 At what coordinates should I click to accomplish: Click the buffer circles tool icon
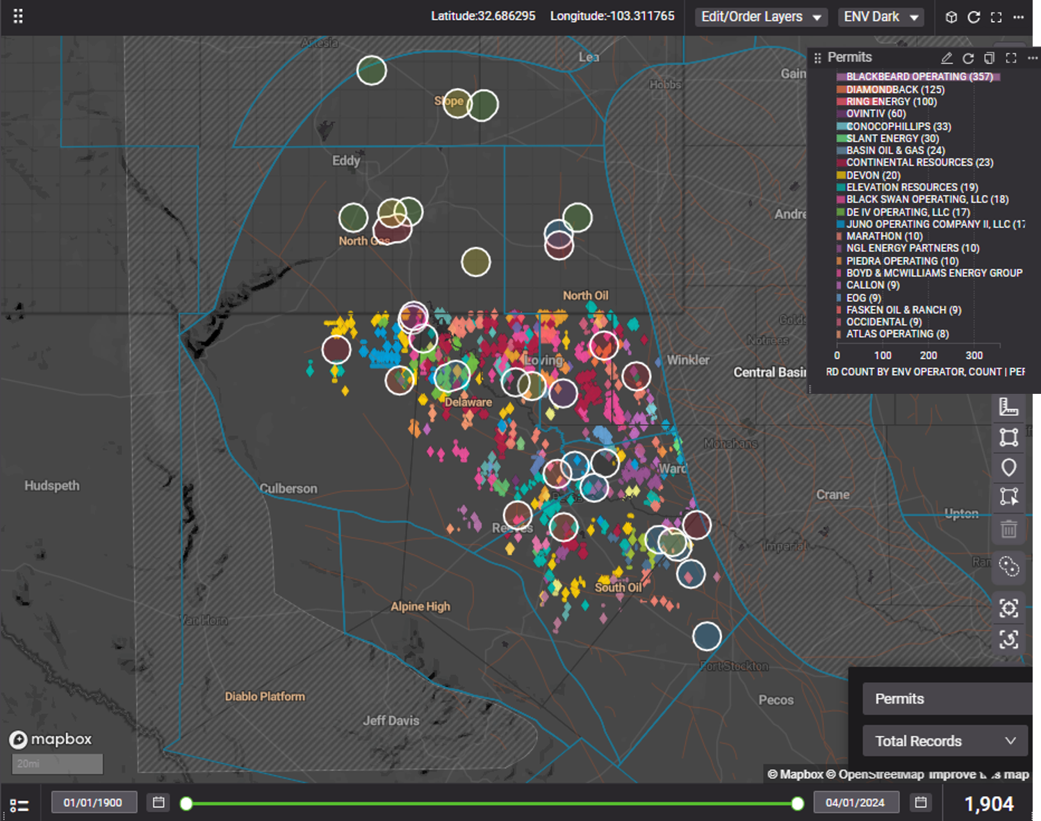point(1008,566)
